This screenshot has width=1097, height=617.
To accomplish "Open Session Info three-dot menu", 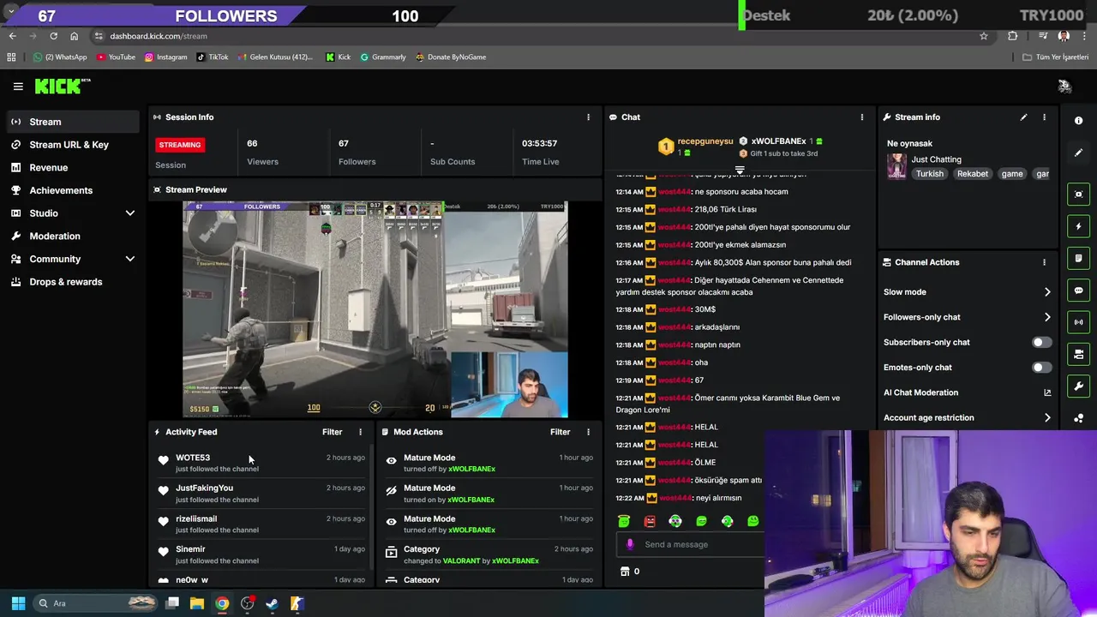I will [x=588, y=117].
